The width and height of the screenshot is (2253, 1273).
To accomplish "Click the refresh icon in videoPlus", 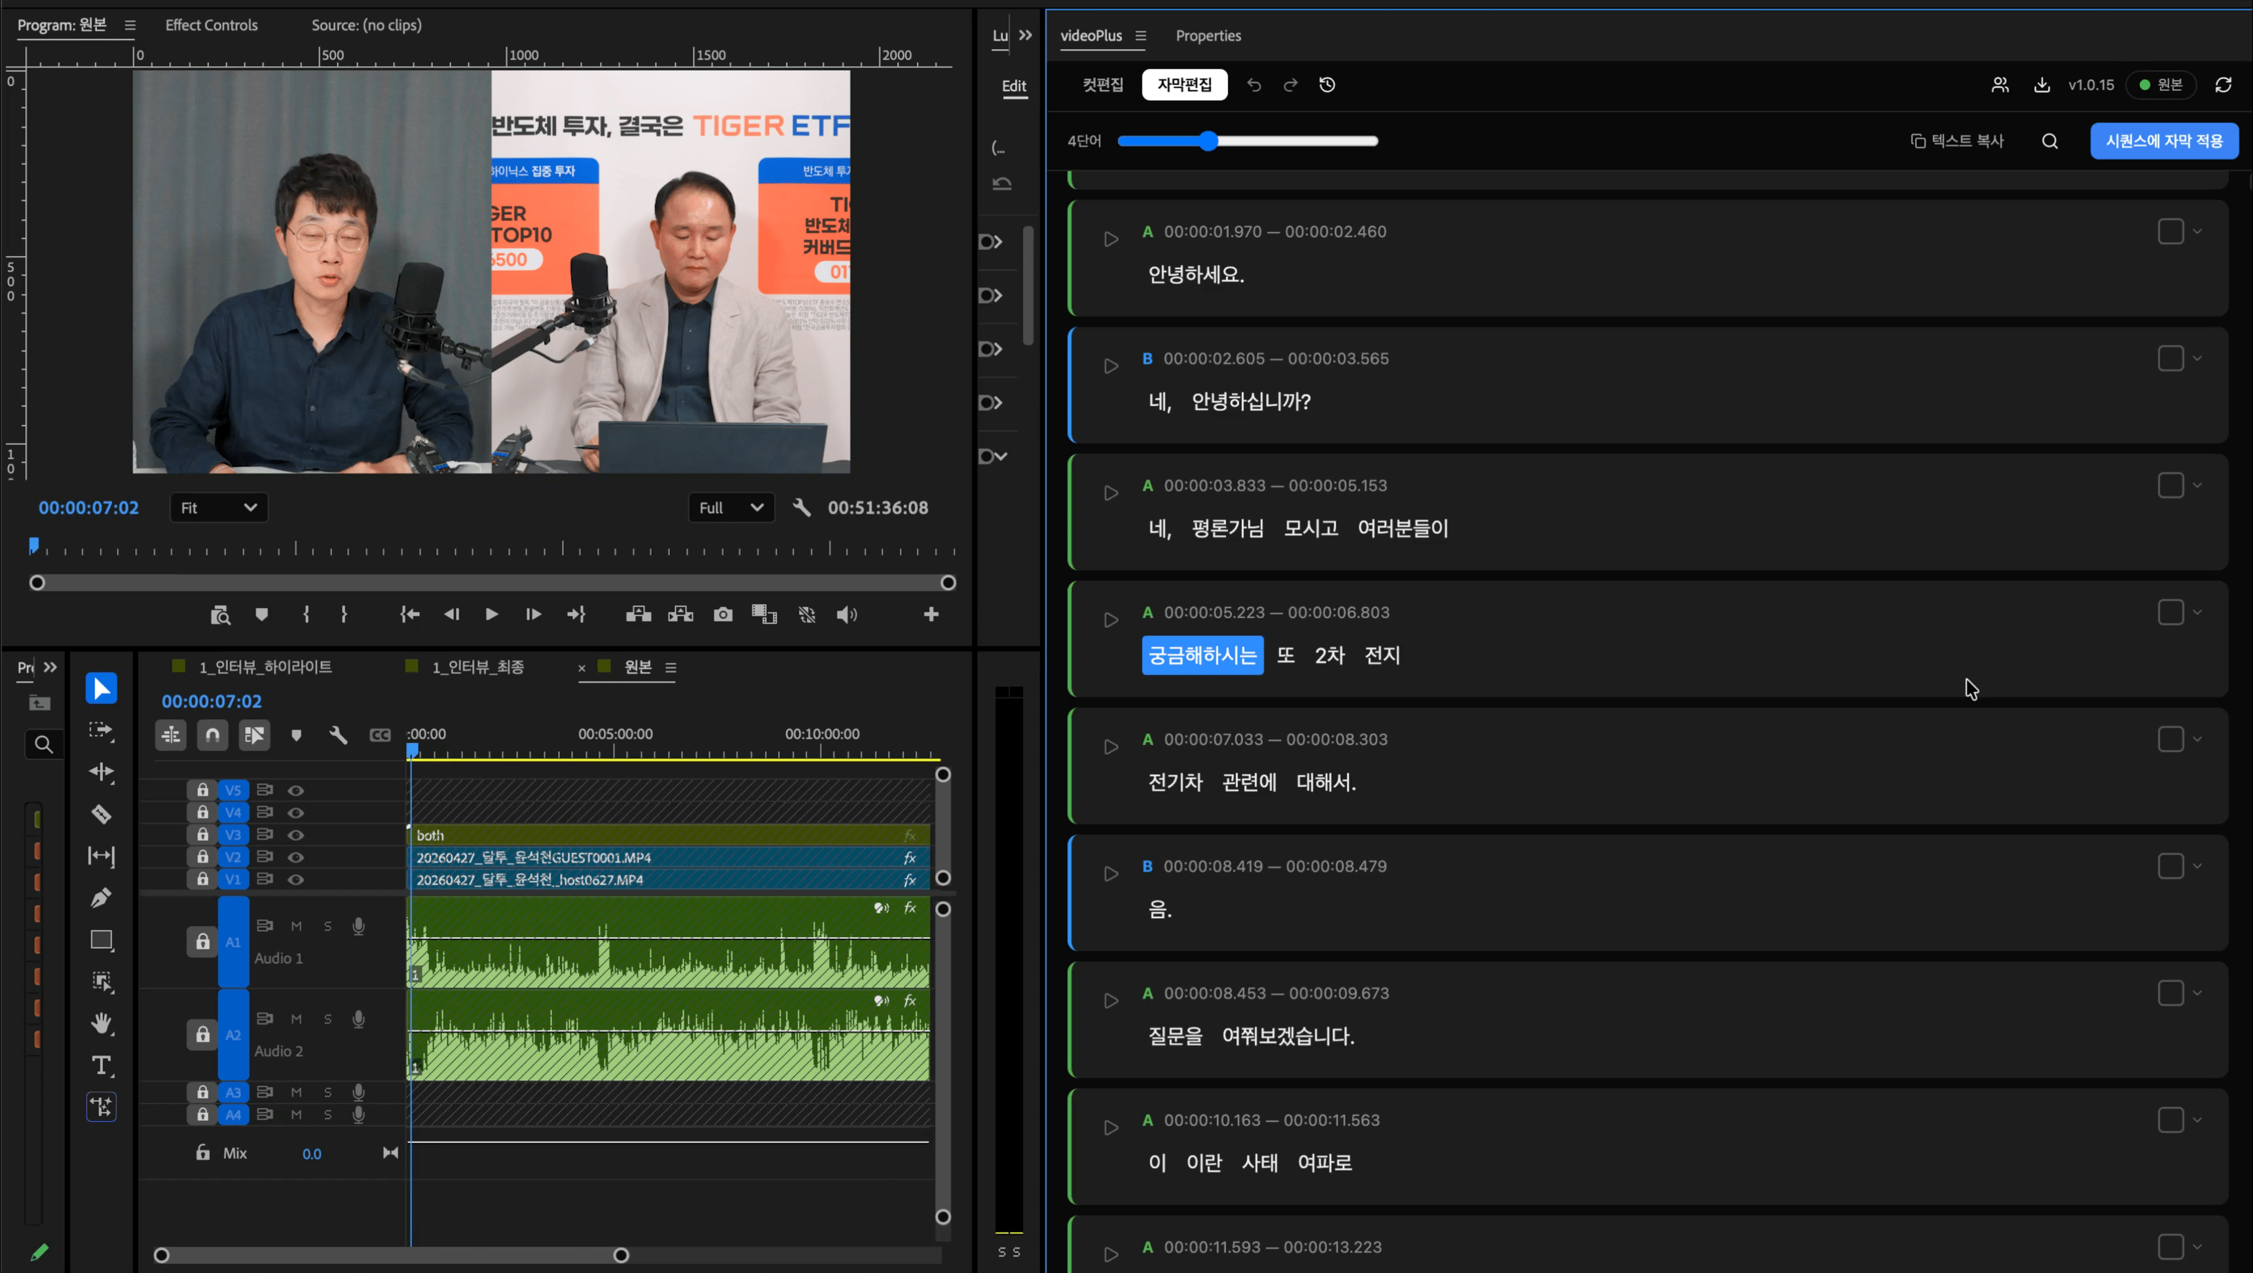I will (2222, 85).
